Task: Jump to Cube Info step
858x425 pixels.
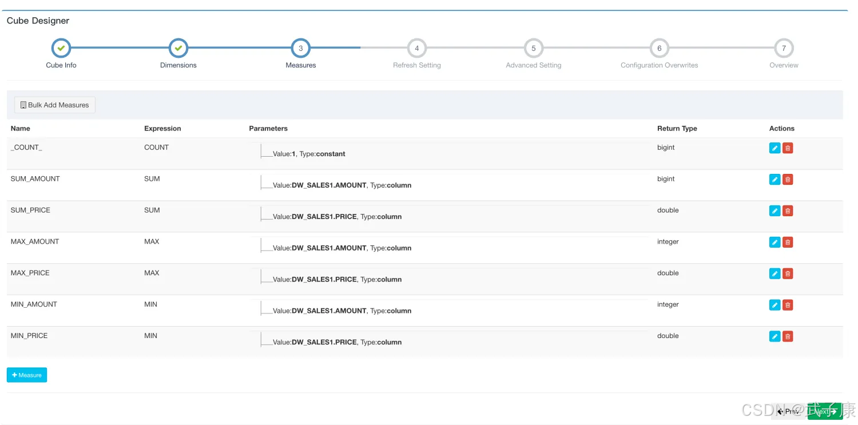Action: [61, 49]
